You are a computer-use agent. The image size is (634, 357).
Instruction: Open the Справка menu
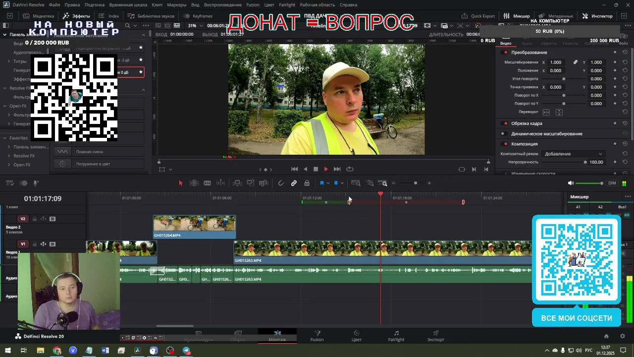(x=348, y=5)
